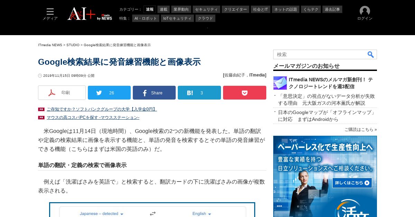Open the クラウド feature
The width and height of the screenshot is (415, 217).
pos(205,18)
